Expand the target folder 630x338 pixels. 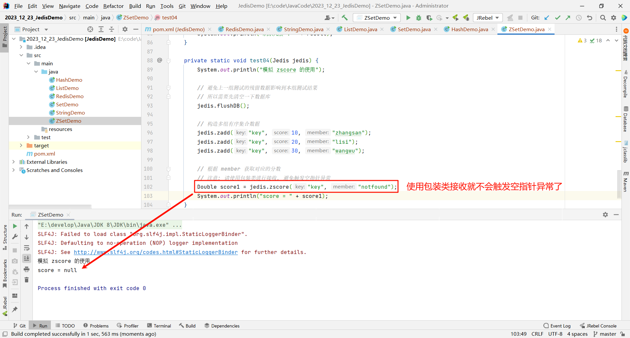(21, 145)
